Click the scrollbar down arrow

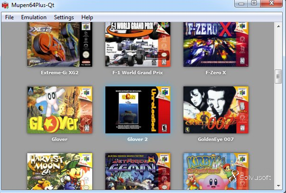point(278,186)
